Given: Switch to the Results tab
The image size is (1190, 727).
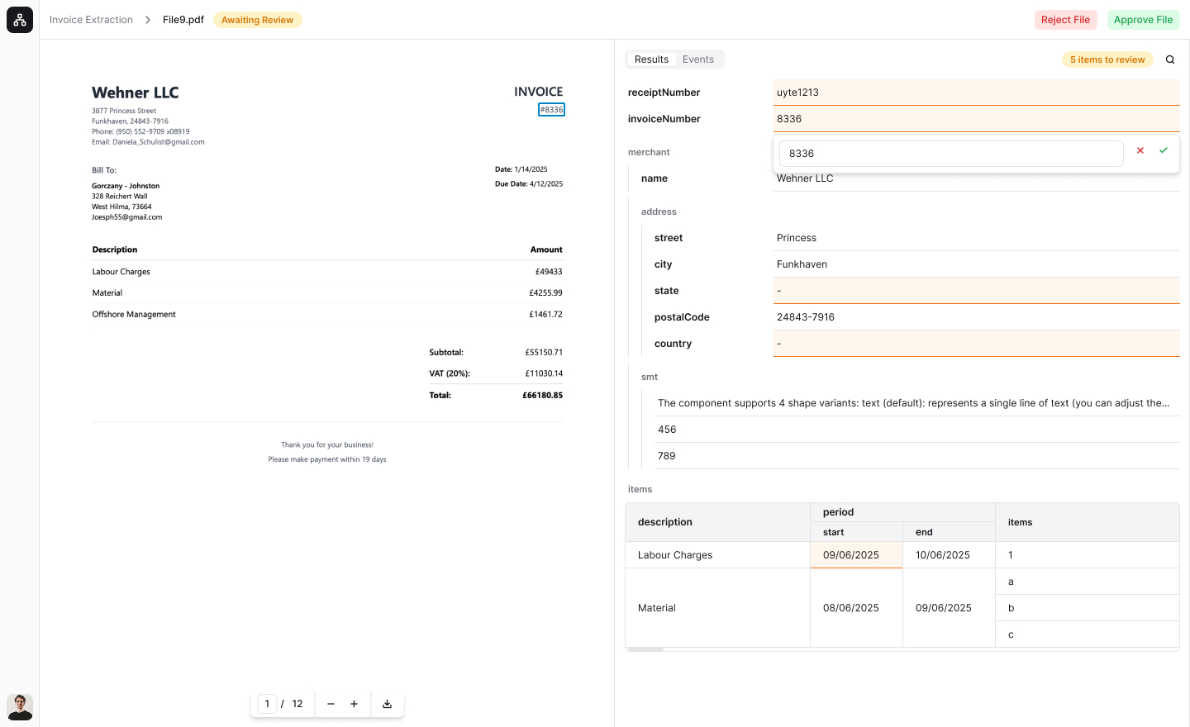Looking at the screenshot, I should 651,59.
